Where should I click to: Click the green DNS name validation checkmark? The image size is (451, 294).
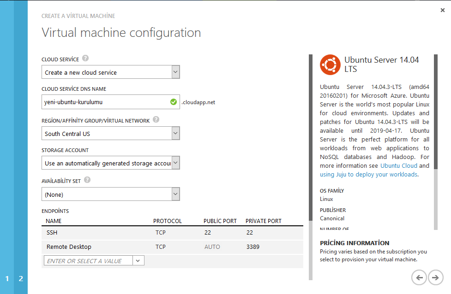(x=174, y=102)
